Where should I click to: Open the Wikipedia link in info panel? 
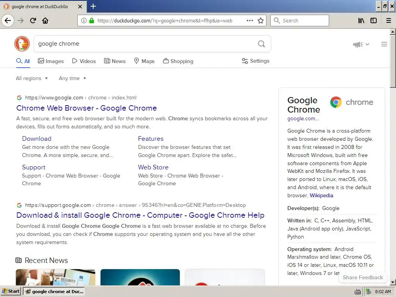321,195
